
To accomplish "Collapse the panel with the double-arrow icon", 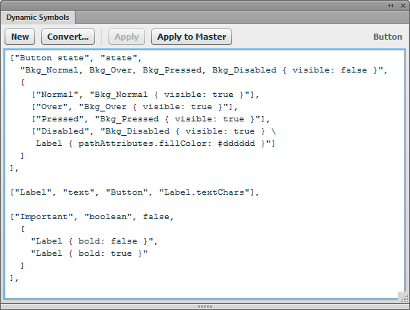I will (391, 5).
